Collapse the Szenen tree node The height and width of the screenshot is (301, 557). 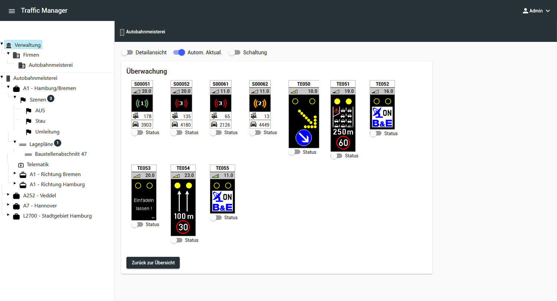15,97
